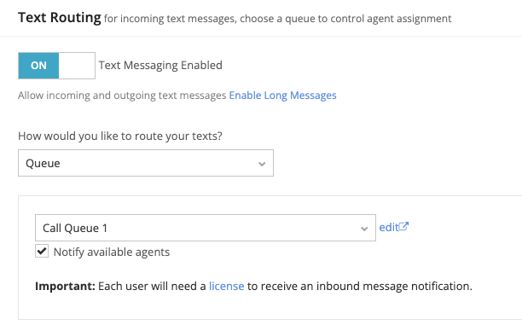
Task: Click the "How would you like to route your texts?" label
Action: (x=120, y=136)
